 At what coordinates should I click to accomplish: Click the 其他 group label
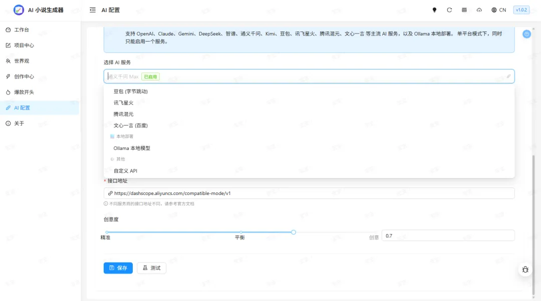(x=120, y=159)
